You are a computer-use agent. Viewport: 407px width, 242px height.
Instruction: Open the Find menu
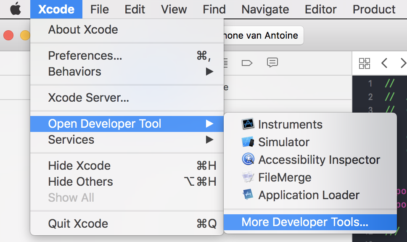tap(214, 9)
